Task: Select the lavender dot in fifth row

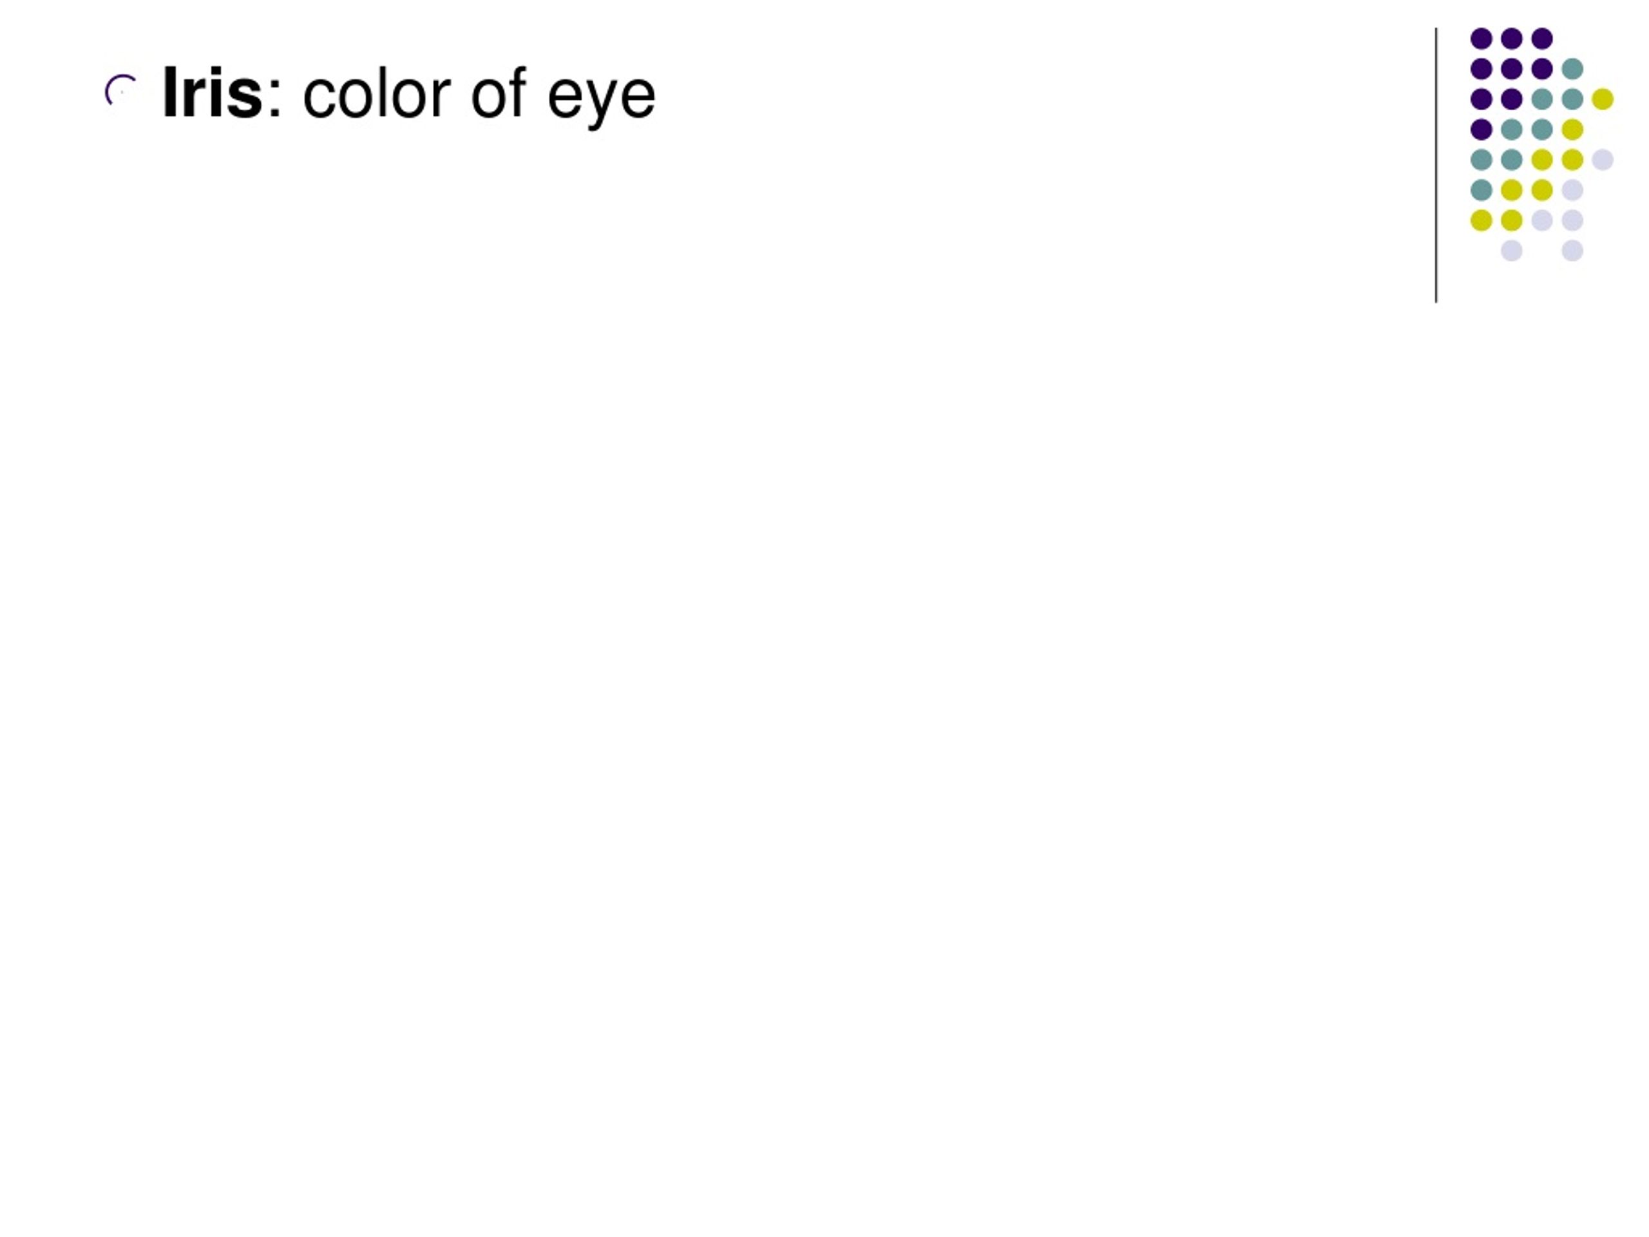Action: pyautogui.click(x=1603, y=160)
